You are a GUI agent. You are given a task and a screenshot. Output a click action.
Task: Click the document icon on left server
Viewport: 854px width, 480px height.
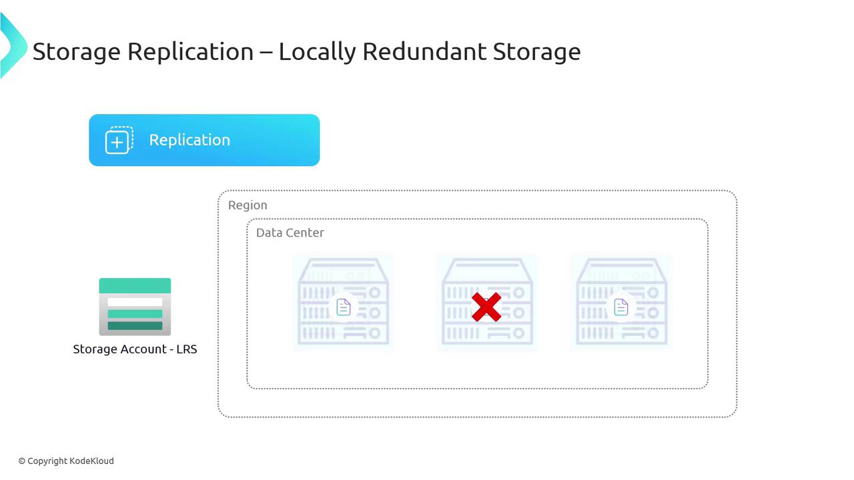coord(344,307)
